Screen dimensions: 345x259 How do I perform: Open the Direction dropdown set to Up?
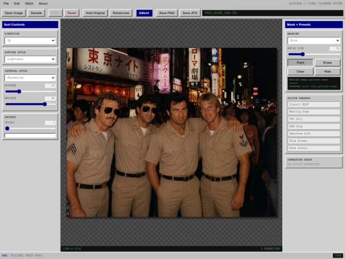(x=30, y=40)
